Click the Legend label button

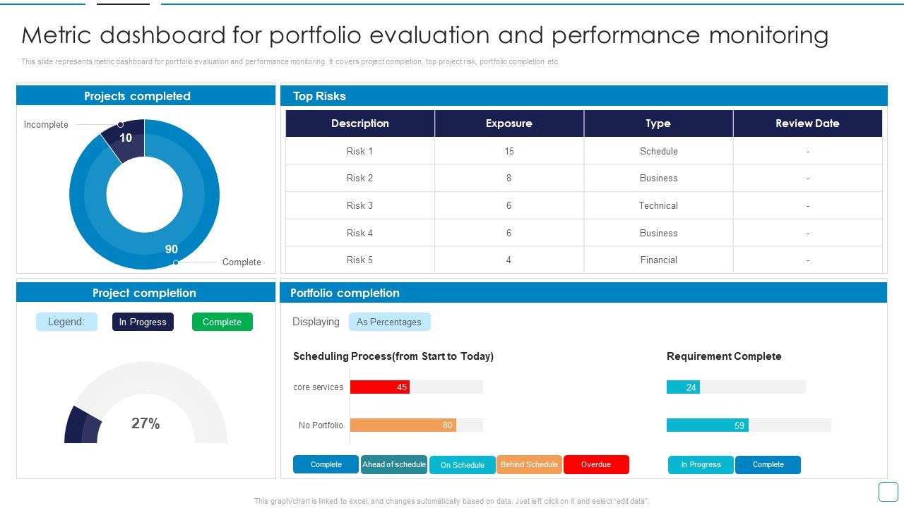[x=66, y=322]
